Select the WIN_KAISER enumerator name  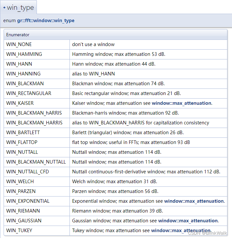coord(20,103)
